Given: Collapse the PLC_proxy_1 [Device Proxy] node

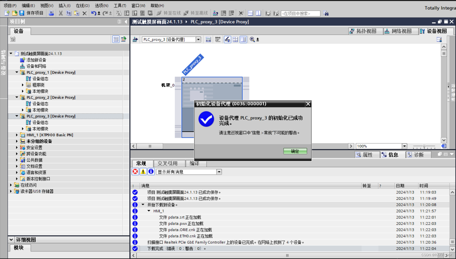Looking at the screenshot, I should (x=17, y=72).
